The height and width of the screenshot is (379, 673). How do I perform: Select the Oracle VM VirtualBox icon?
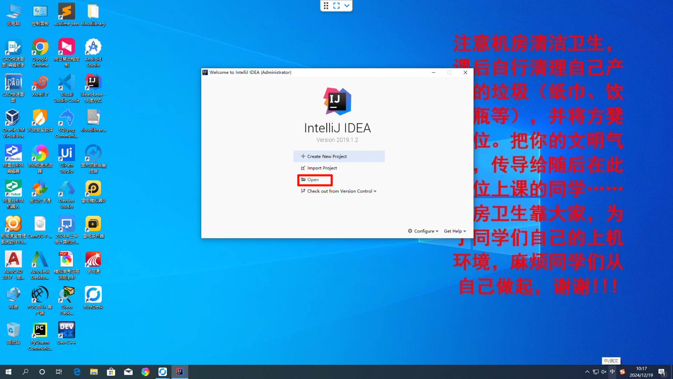coord(13,124)
